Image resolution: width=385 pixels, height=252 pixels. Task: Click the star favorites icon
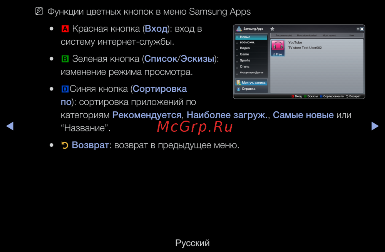point(272,29)
